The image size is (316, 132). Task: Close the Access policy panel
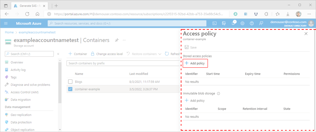click(x=306, y=34)
